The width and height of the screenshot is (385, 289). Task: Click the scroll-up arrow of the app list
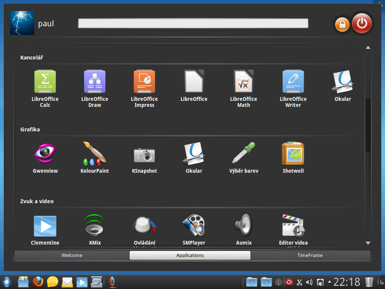coord(368,47)
